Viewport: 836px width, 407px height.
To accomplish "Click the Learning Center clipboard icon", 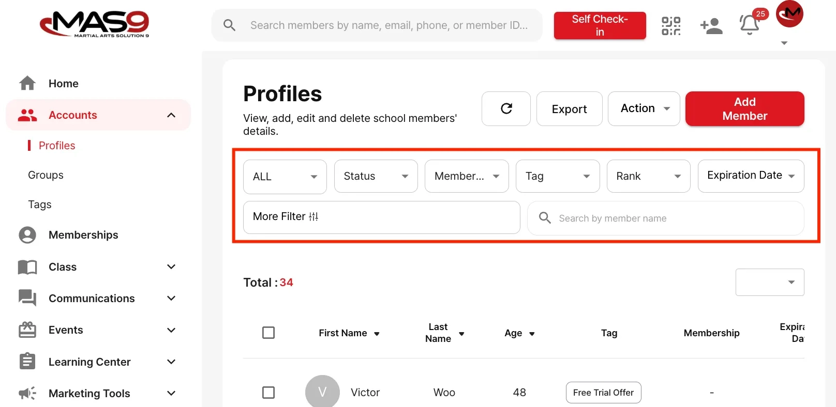I will (x=27, y=362).
